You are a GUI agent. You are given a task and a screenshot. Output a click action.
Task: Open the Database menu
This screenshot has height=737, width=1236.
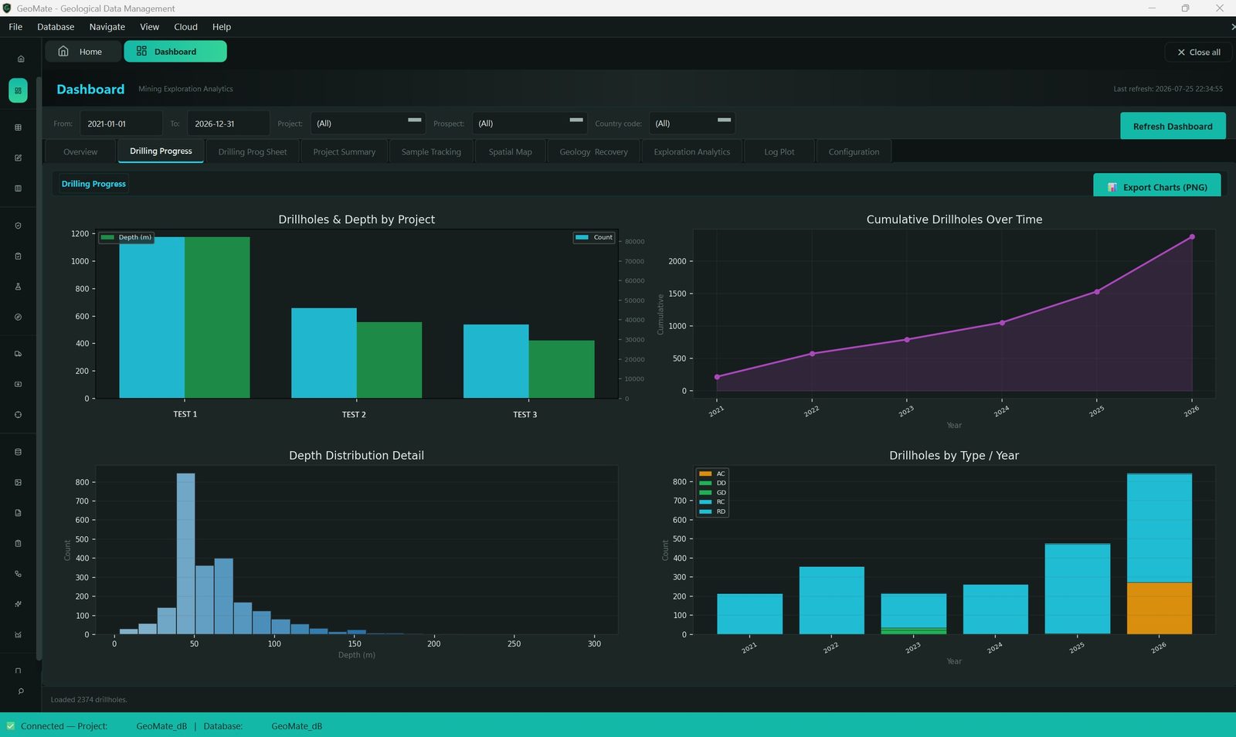56,27
